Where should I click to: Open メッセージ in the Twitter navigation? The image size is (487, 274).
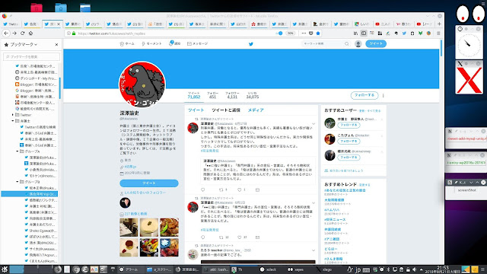[198, 44]
